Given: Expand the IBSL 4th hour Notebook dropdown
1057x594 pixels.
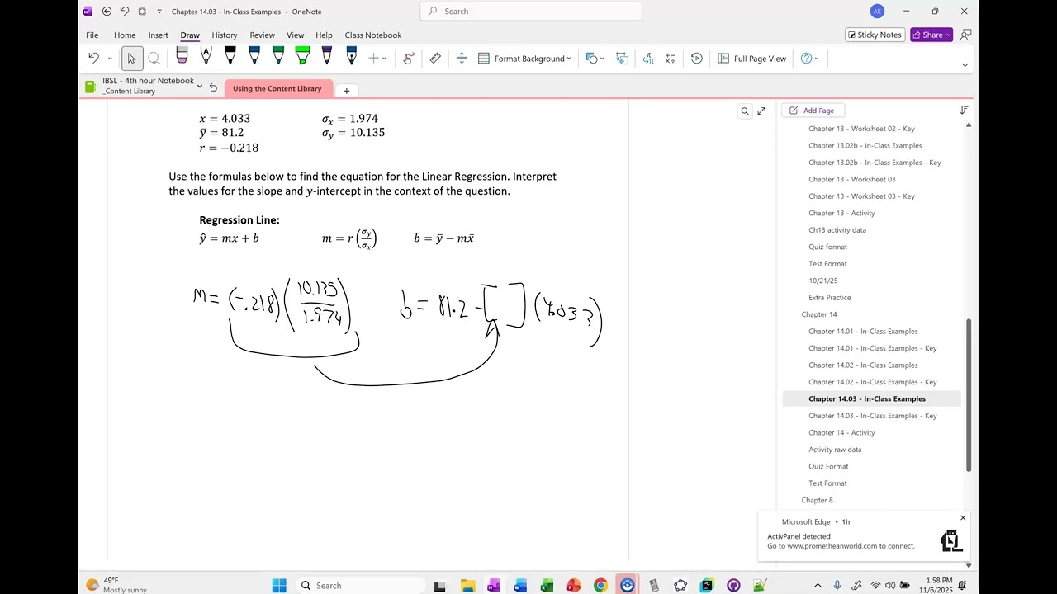Looking at the screenshot, I should tap(199, 87).
